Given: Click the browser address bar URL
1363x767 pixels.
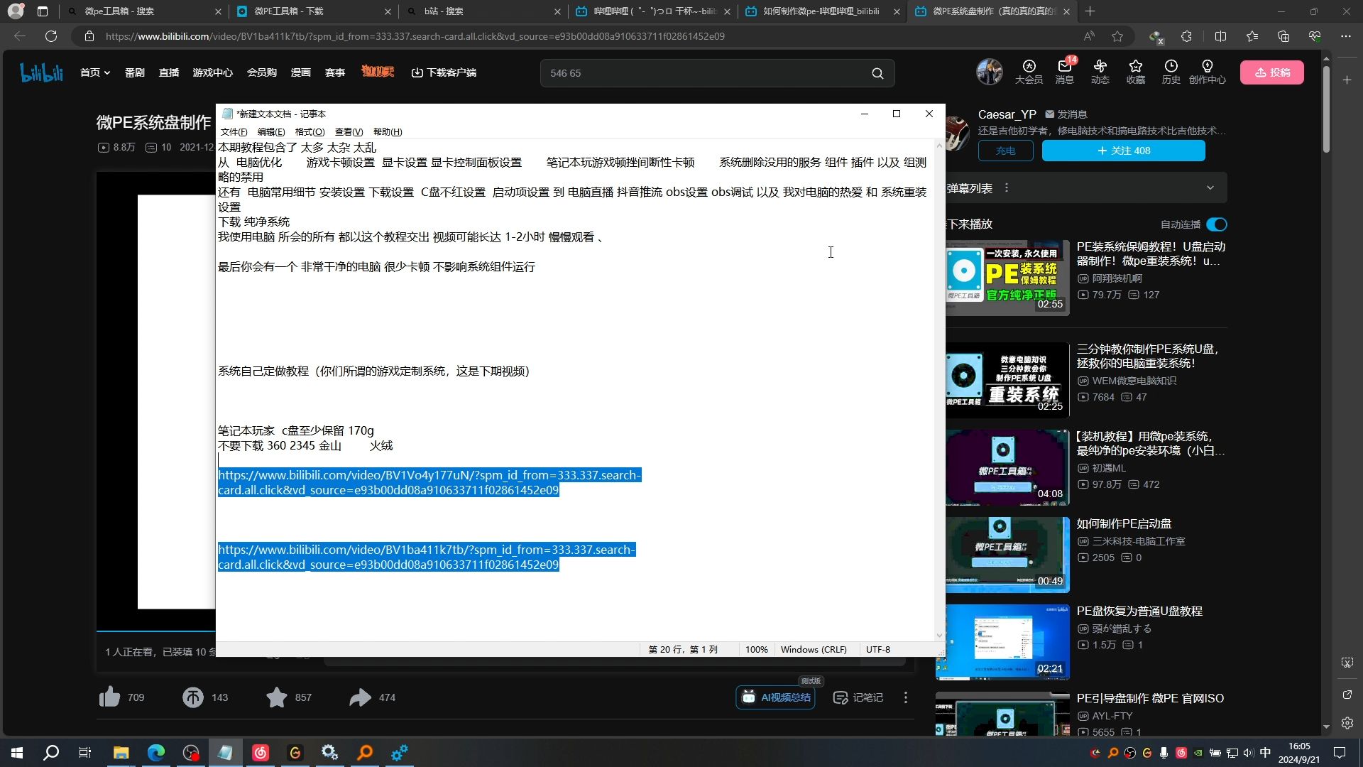Looking at the screenshot, I should click(415, 36).
